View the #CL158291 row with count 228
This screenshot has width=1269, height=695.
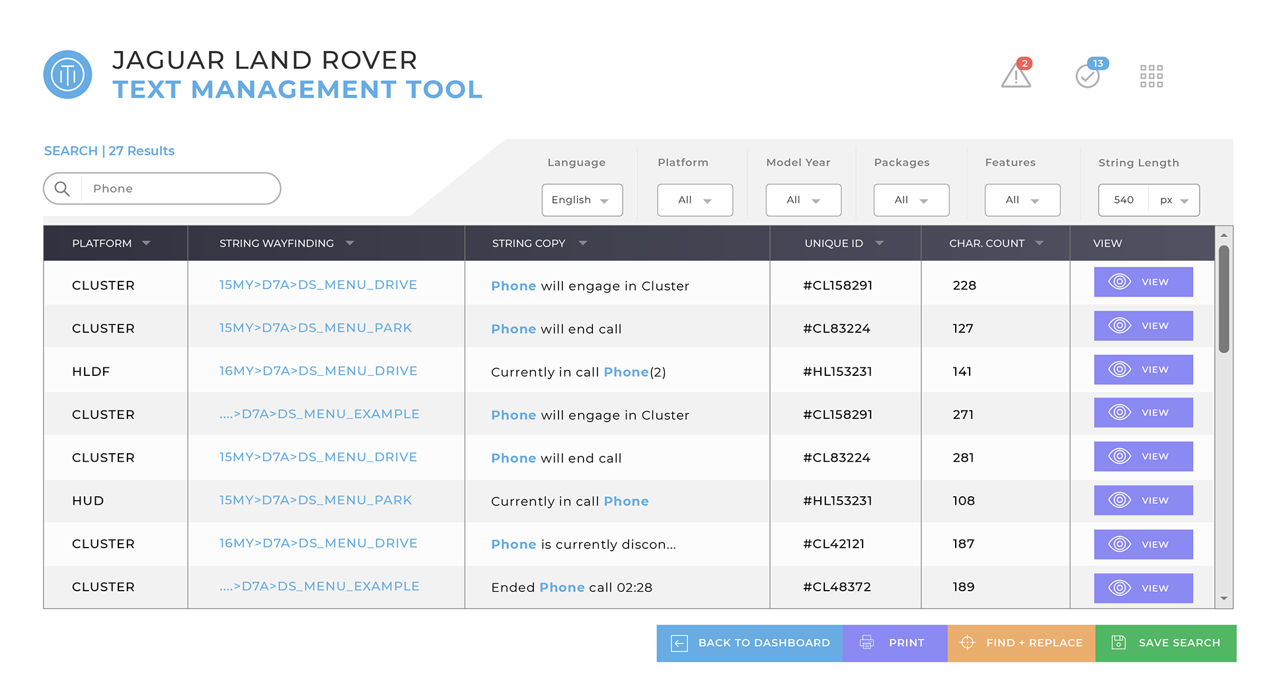click(1143, 282)
